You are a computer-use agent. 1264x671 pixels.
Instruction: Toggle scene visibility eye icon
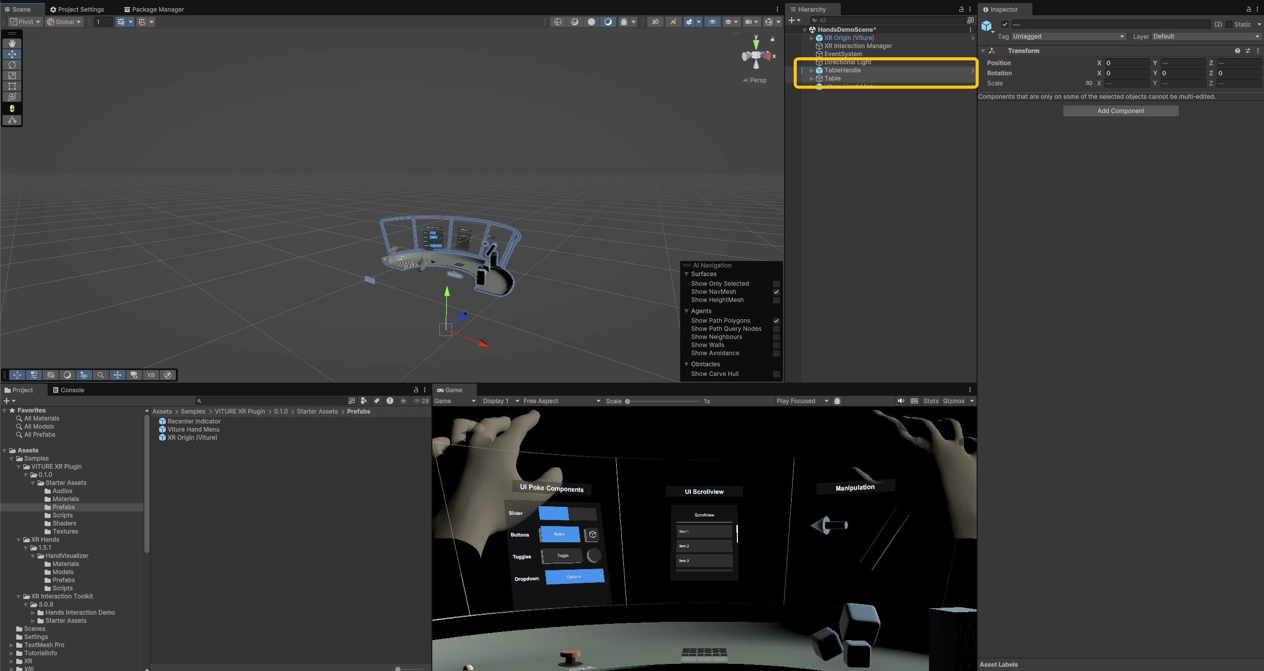[x=713, y=22]
